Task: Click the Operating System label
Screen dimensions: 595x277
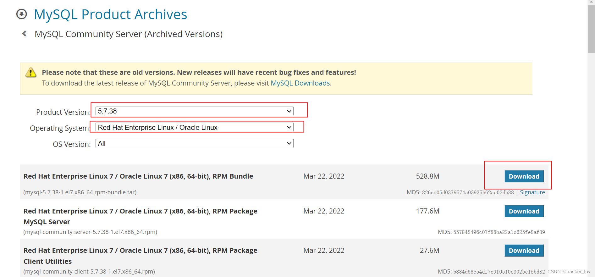Action: [60, 128]
